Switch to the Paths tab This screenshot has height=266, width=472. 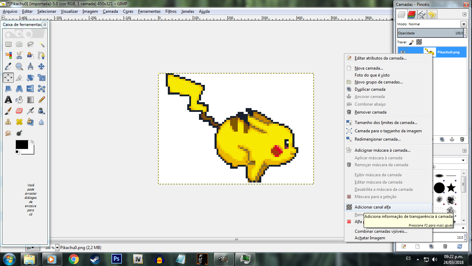click(422, 15)
